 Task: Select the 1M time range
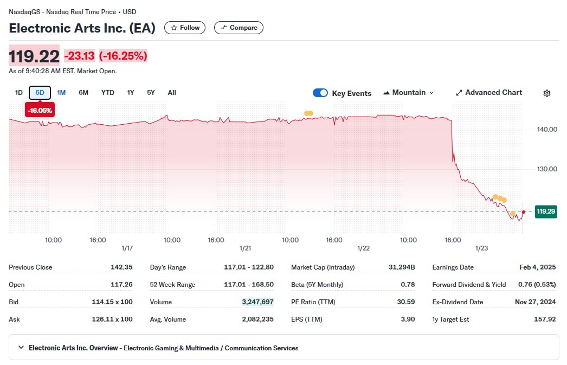coord(61,93)
